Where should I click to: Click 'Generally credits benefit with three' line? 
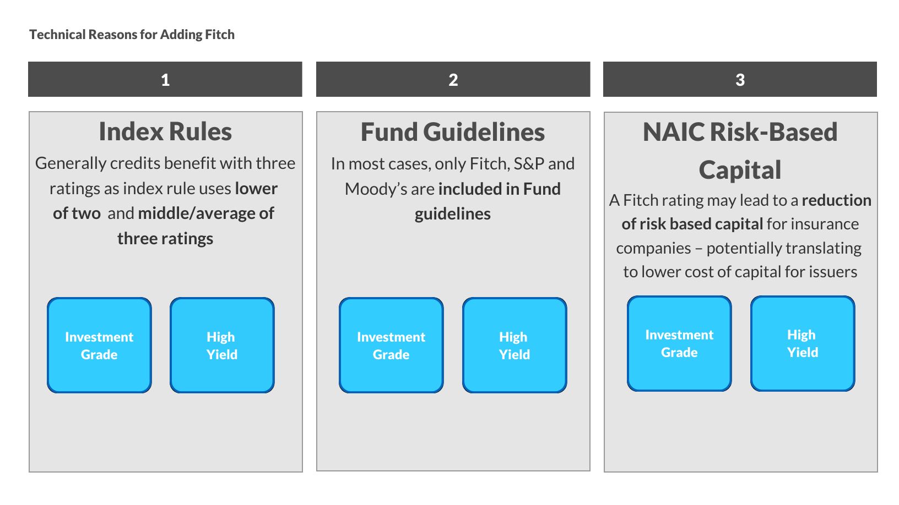165,163
